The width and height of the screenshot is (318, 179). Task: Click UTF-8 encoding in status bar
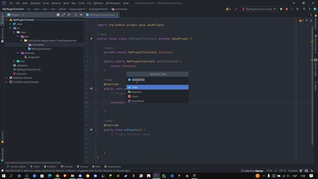282,171
